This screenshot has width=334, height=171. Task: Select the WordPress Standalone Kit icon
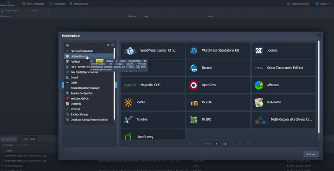point(194,51)
